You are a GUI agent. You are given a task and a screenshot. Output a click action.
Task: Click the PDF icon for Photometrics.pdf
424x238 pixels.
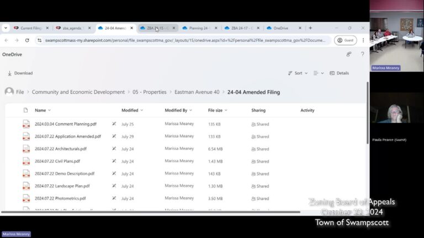coord(26,198)
